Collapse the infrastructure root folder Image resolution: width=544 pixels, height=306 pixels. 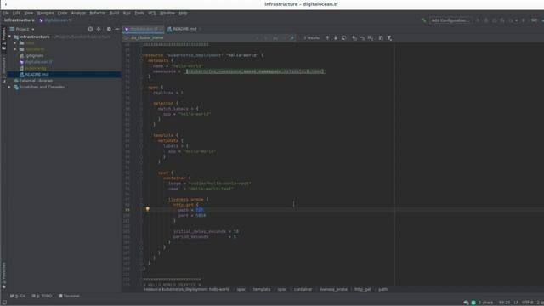pyautogui.click(x=9, y=37)
